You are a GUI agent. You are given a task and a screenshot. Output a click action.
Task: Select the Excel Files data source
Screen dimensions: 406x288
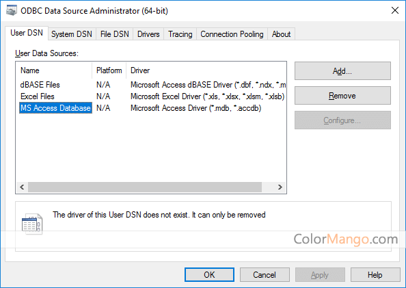(38, 96)
